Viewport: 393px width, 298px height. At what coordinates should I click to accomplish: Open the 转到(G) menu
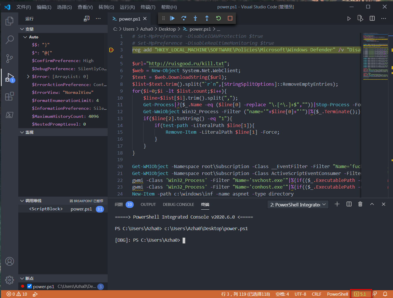click(x=106, y=7)
